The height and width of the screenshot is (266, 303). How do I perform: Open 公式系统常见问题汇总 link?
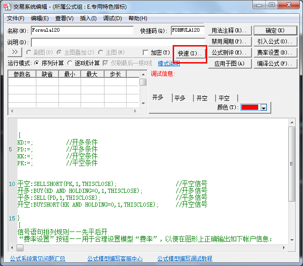click(38, 259)
